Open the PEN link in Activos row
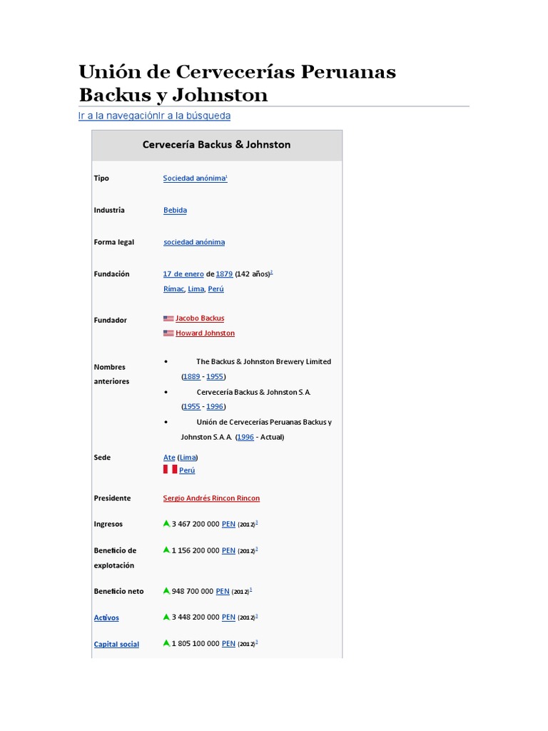 pyautogui.click(x=228, y=617)
